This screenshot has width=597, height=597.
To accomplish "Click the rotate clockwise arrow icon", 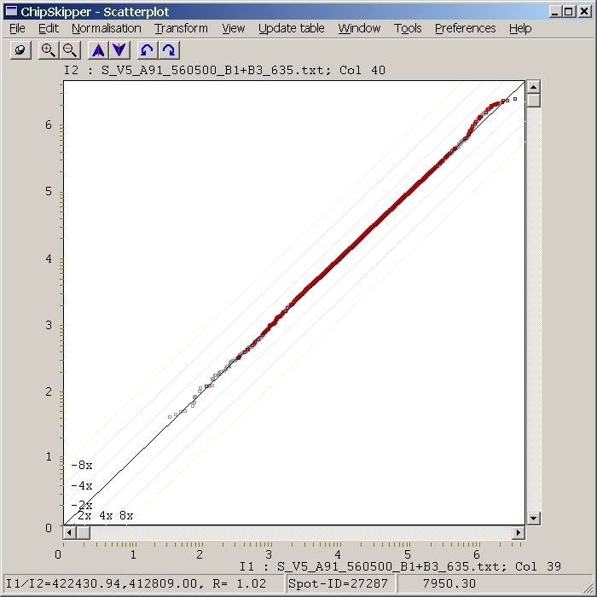I will click(x=169, y=50).
